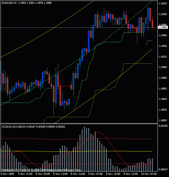Click the 6 Nov 05:00 time label
The height and width of the screenshot is (177, 169).
43,174
